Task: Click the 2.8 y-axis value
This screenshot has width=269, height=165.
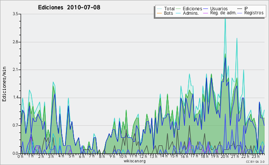Action: coord(15,42)
